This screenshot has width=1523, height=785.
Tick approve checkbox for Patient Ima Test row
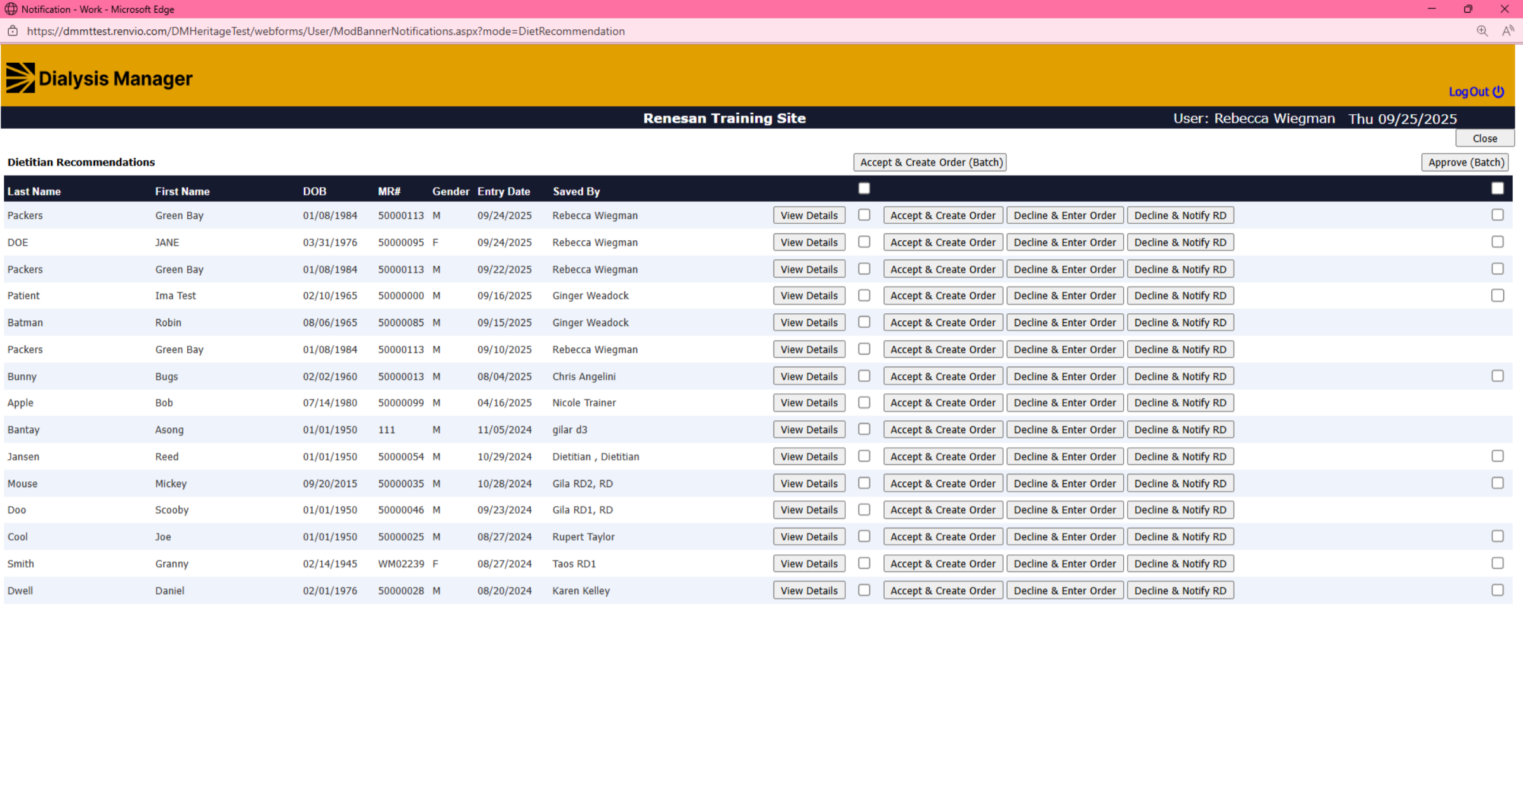[1497, 295]
